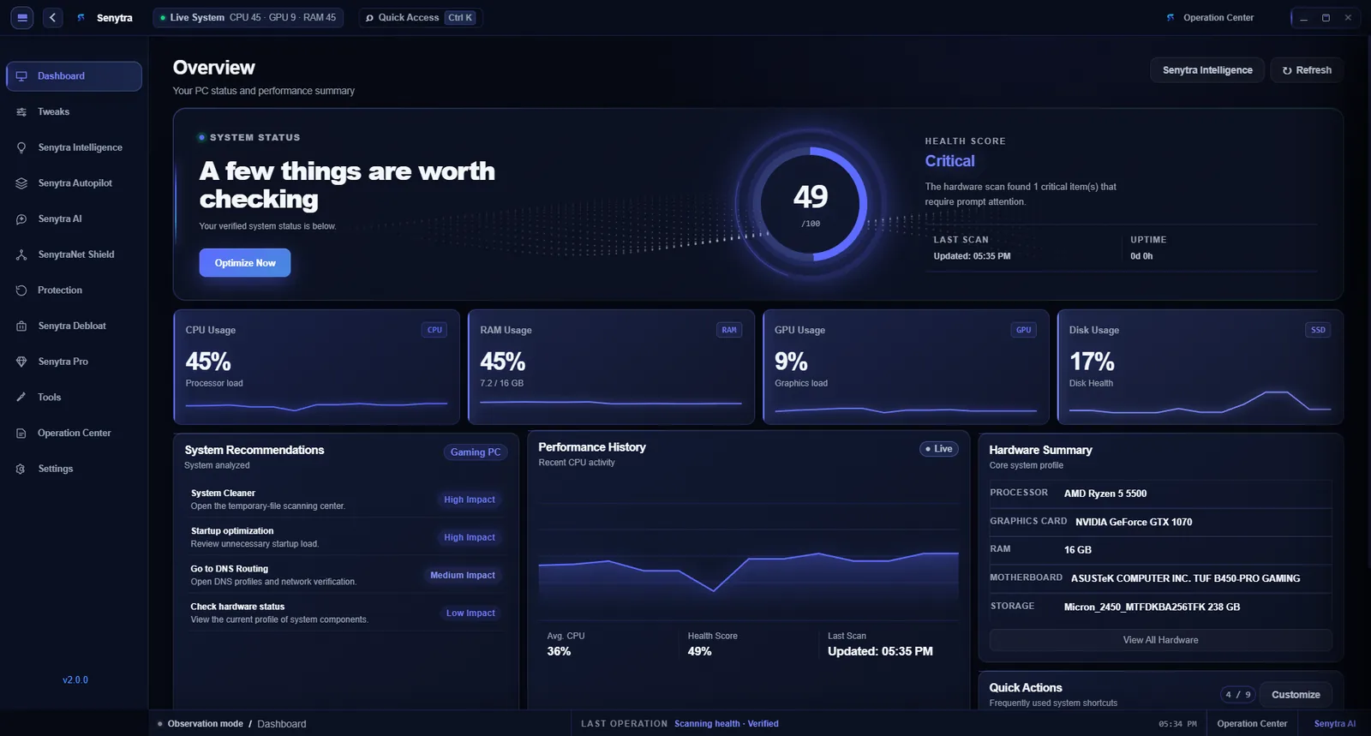Screen dimensions: 1371x736
Task: Click the Tools wrench icon
Action: 21,398
